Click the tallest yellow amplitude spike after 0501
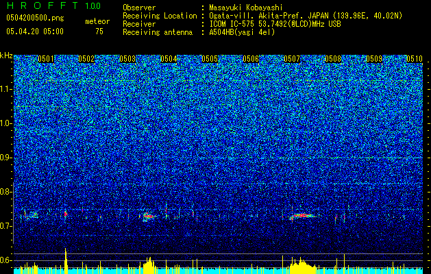Screen dimensions: 431x274 66,261
